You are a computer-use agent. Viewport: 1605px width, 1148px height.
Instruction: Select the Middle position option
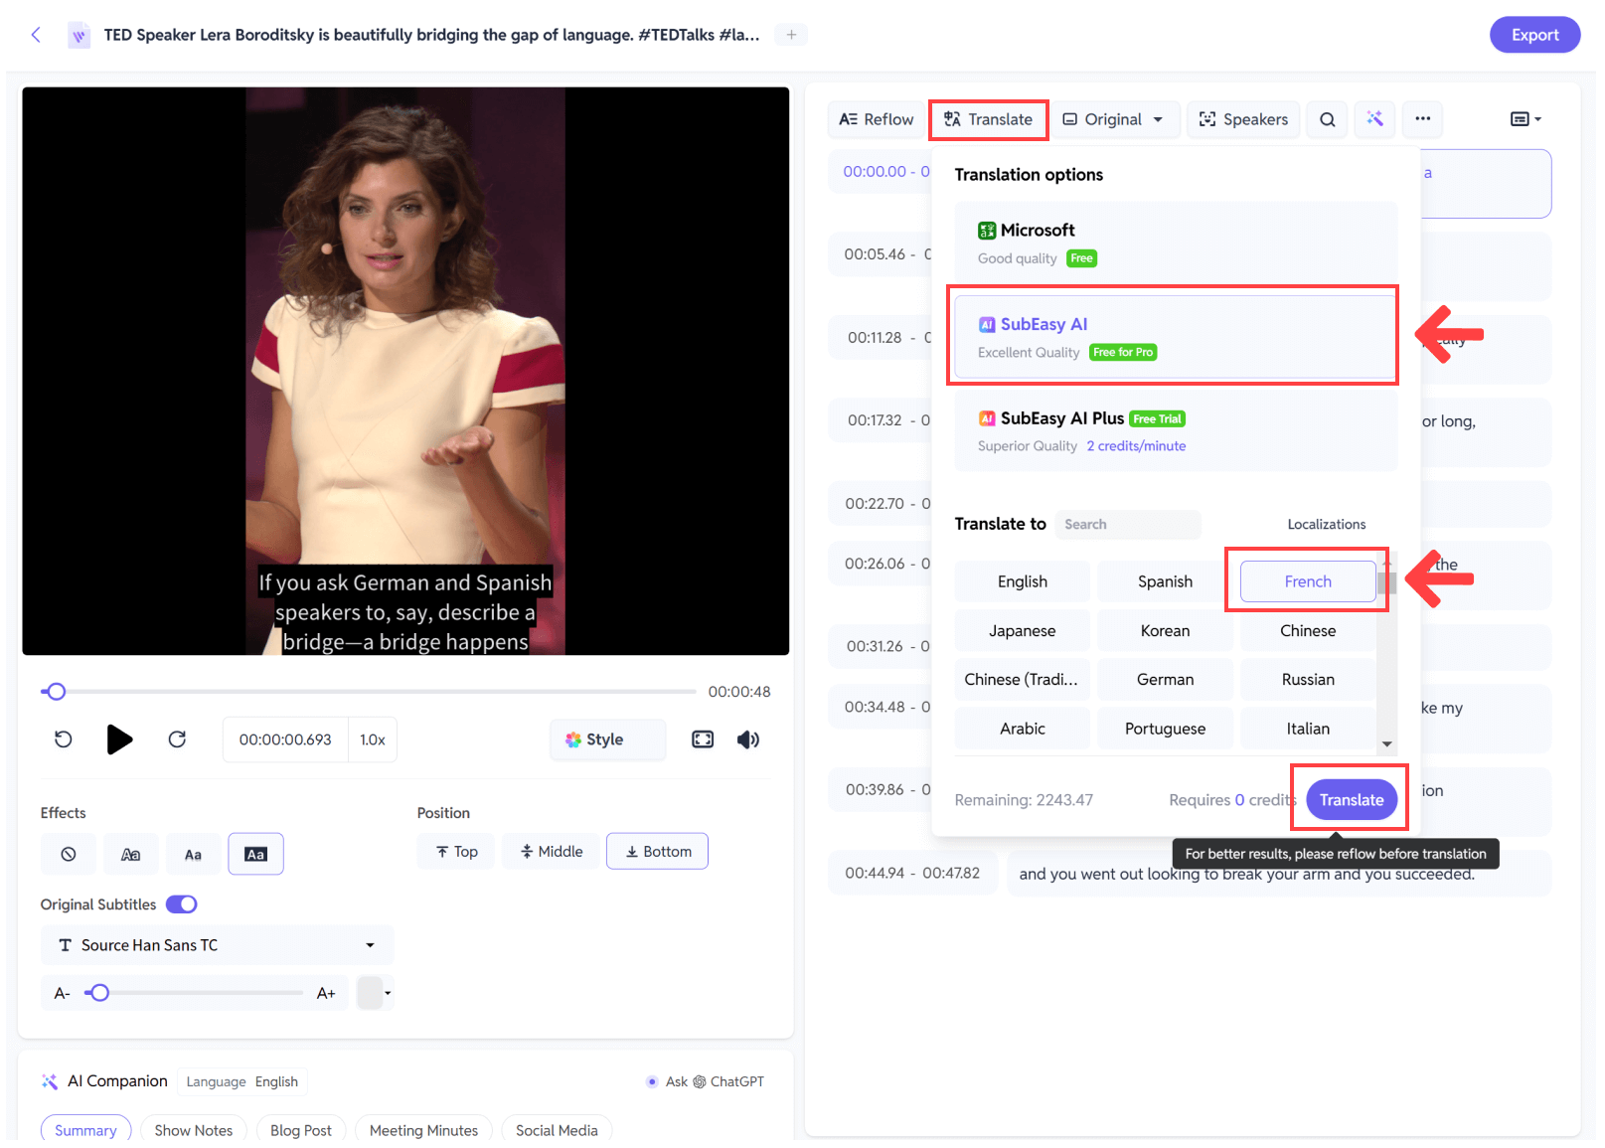(x=552, y=852)
